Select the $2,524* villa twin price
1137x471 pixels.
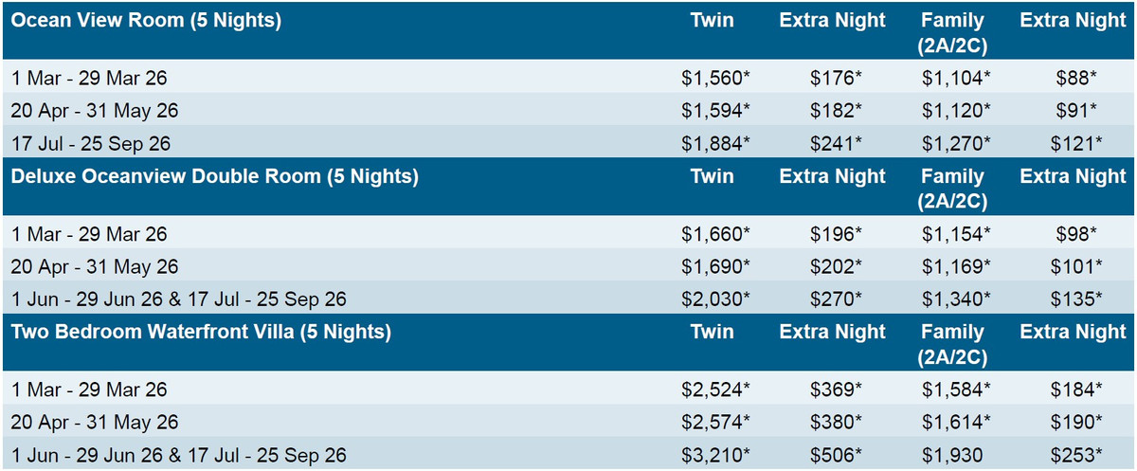click(x=715, y=389)
